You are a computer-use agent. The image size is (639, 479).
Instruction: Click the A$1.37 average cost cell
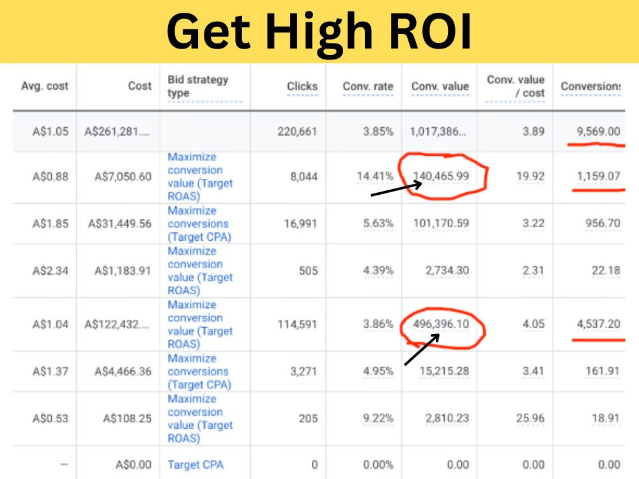50,372
